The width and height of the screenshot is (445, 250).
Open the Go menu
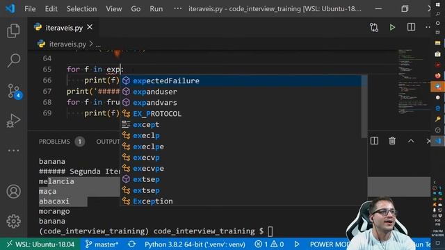[136, 9]
